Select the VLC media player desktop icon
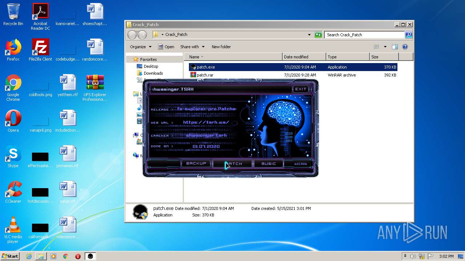This screenshot has height=261, width=465. [13, 230]
